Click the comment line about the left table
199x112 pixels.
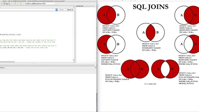coord(28,40)
